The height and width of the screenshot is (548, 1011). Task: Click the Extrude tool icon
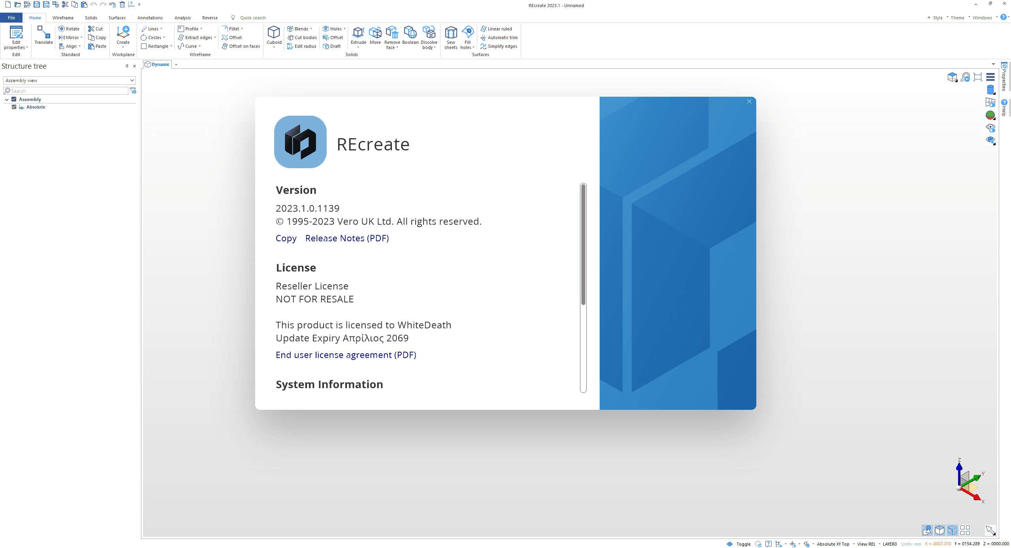358,33
